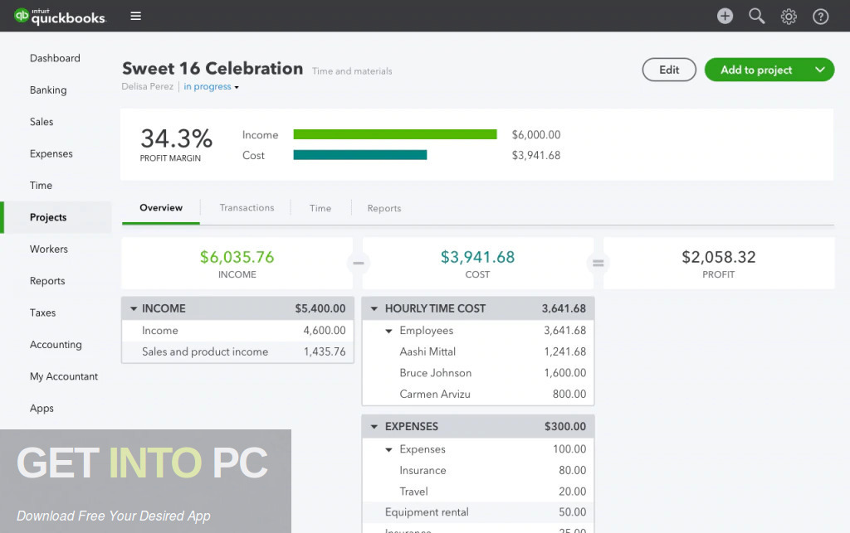Open the Reports tab for this project
This screenshot has width=850, height=533.
click(383, 208)
